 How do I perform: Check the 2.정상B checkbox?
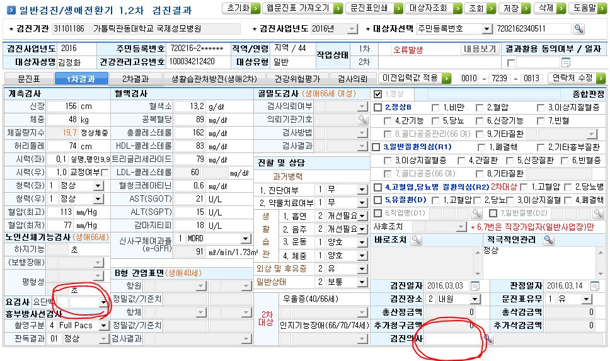377,107
